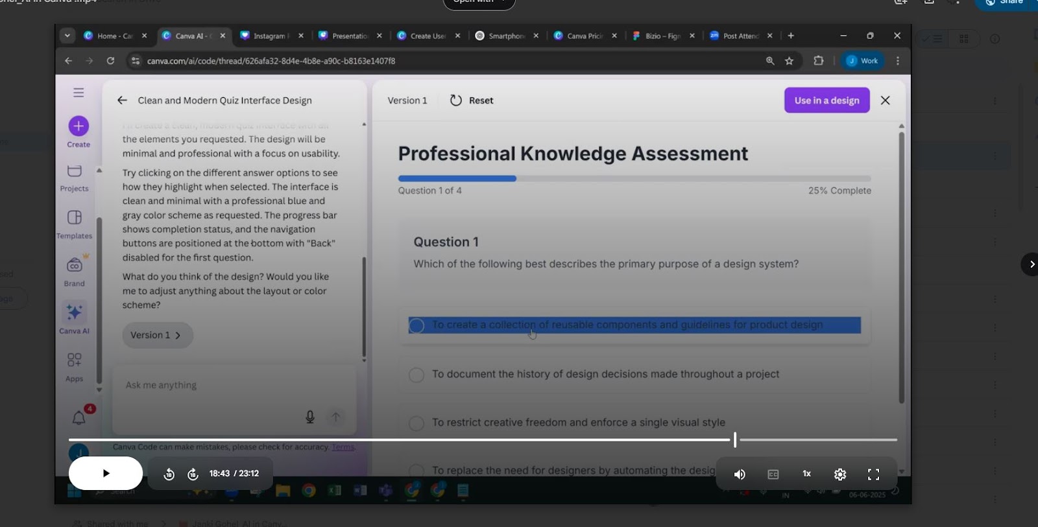This screenshot has height=527, width=1038.
Task: Open Projects in the Canva sidebar
Action: pos(75,178)
